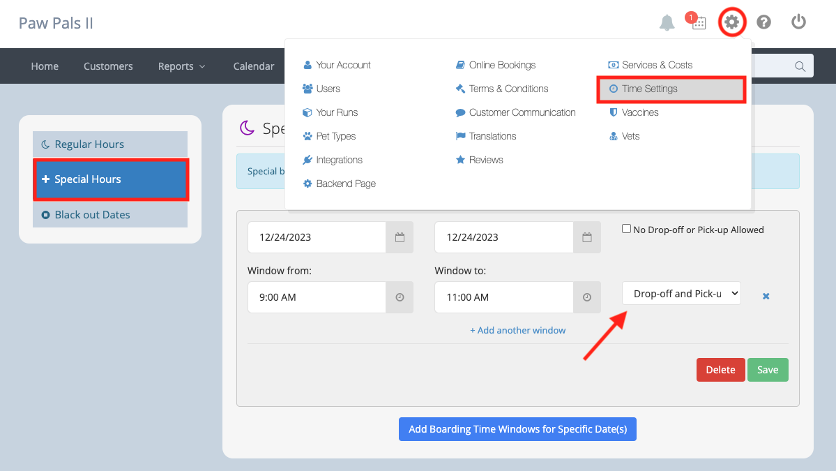Open Vaccines menu entry
The image size is (836, 471).
[633, 112]
